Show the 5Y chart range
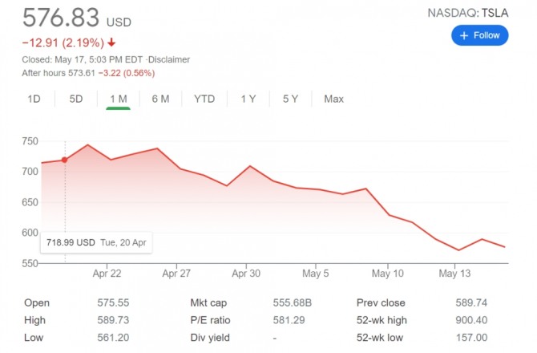537x353 pixels. [290, 99]
